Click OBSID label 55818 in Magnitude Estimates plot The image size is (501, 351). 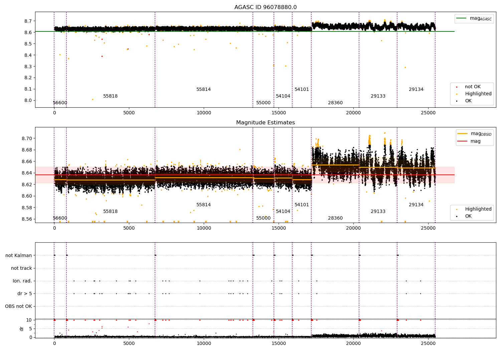click(111, 211)
